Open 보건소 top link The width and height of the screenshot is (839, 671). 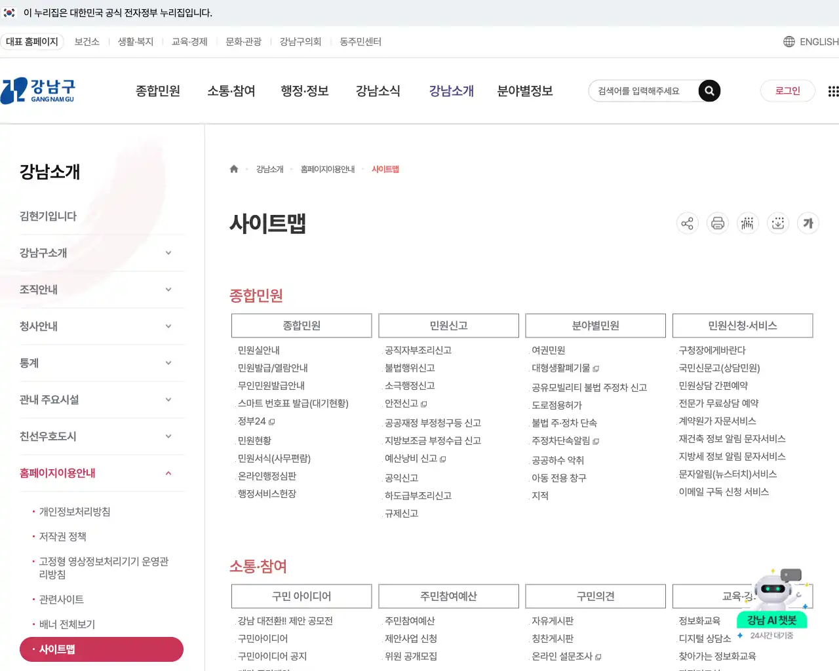pyautogui.click(x=87, y=41)
